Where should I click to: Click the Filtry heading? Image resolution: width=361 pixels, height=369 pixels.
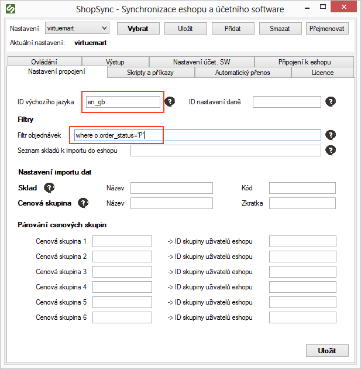coord(25,119)
